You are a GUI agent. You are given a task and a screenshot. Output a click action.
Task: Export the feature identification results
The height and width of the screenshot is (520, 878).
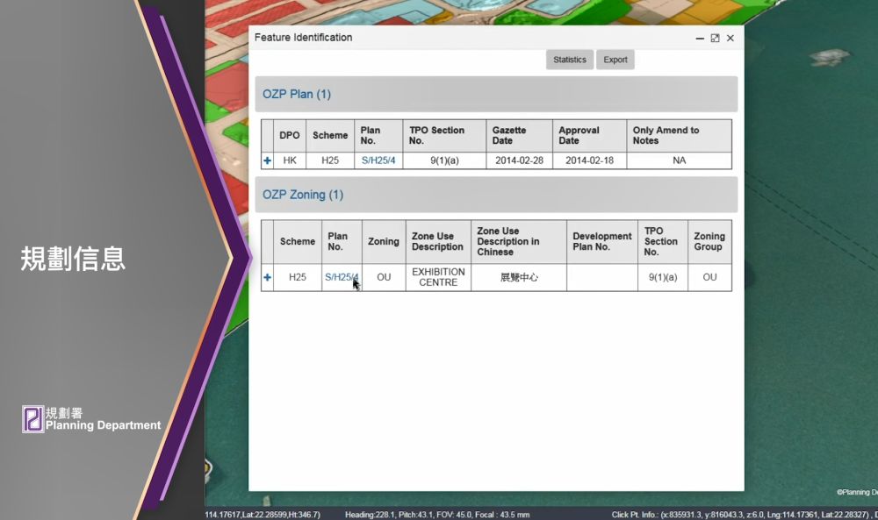tap(615, 59)
